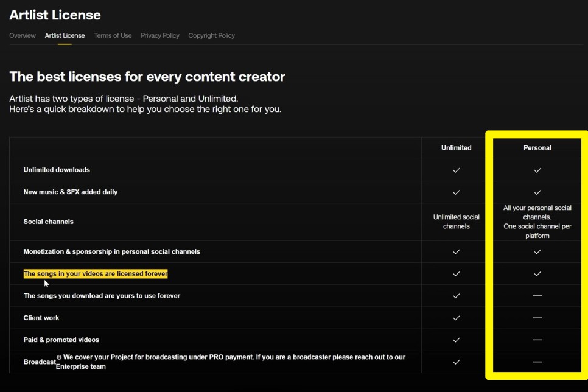The height and width of the screenshot is (392, 588).
Task: Go to Copyright Policy tab
Action: coord(211,35)
